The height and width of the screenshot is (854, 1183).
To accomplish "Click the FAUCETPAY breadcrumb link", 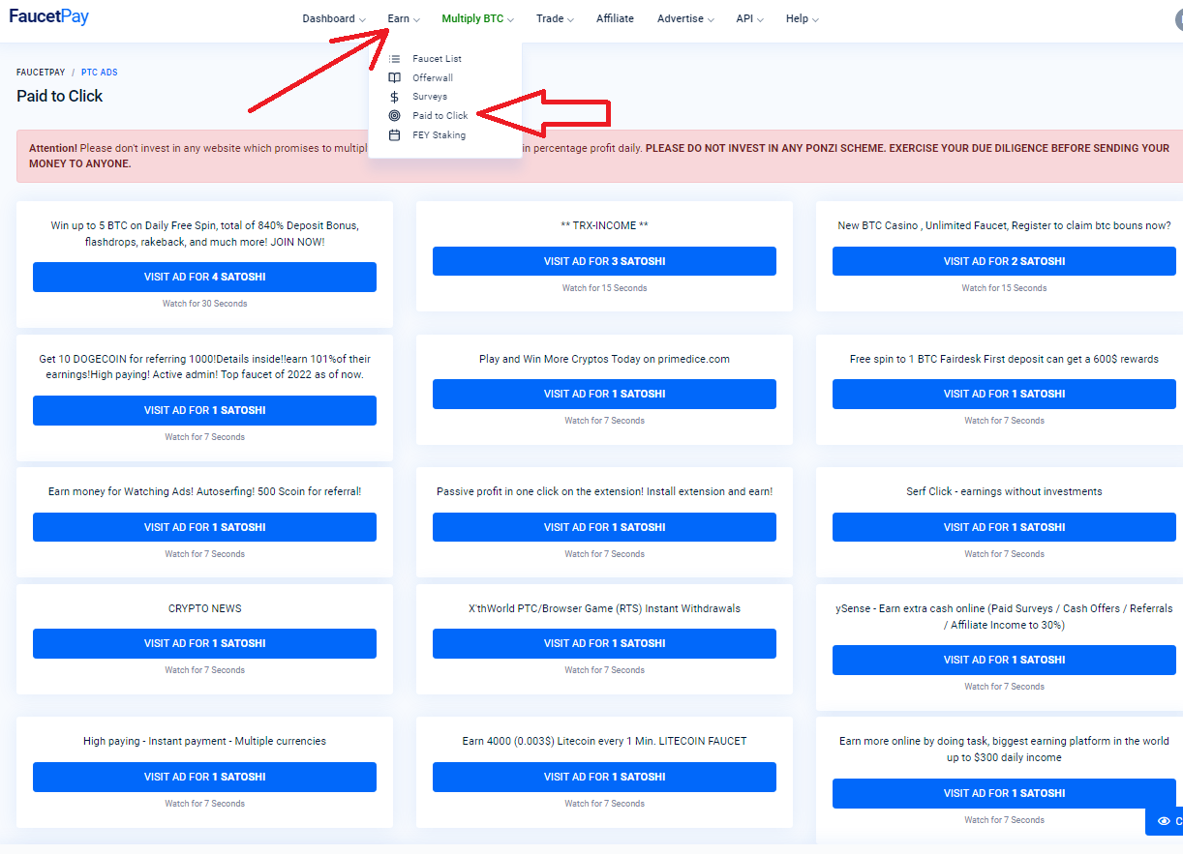I will point(41,73).
